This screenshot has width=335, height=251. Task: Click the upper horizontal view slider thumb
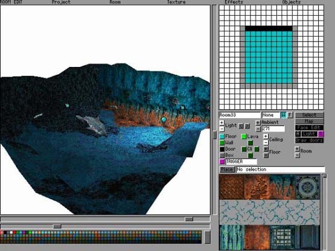189,219
